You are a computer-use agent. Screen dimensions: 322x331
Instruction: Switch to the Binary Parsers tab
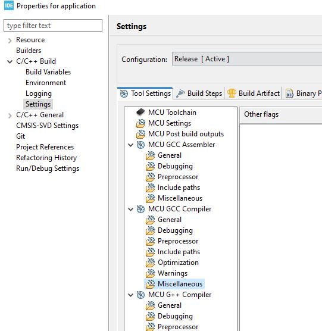coord(303,93)
